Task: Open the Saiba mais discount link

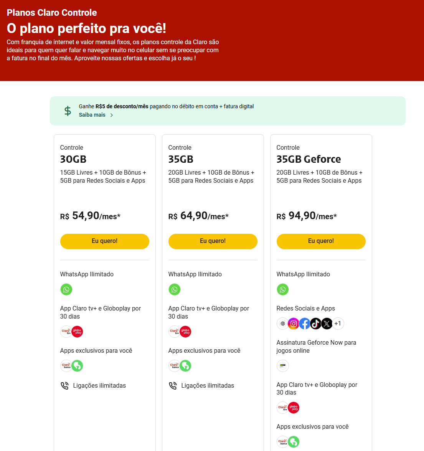Action: [x=92, y=115]
